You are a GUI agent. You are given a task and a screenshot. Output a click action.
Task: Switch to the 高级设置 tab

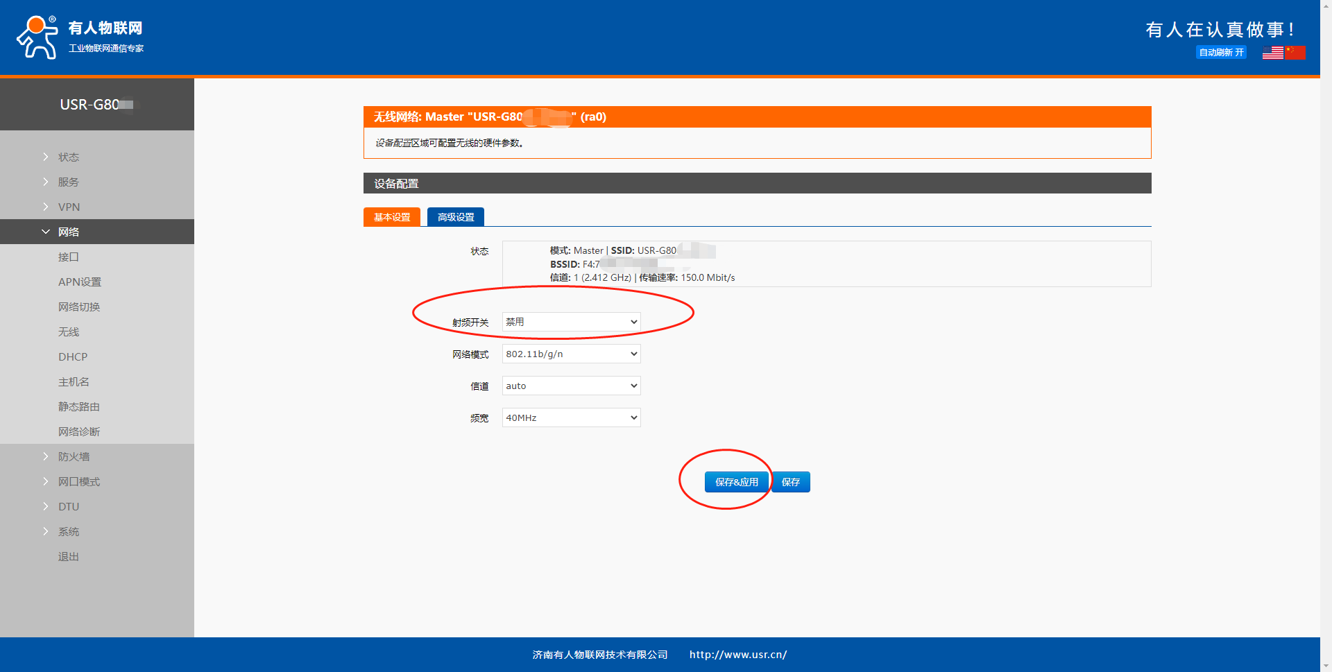(456, 217)
